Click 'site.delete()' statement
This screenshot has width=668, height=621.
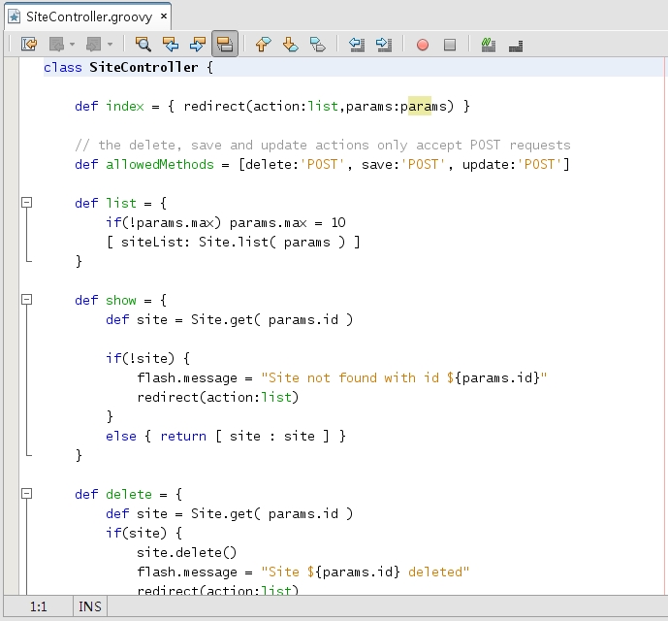click(186, 553)
